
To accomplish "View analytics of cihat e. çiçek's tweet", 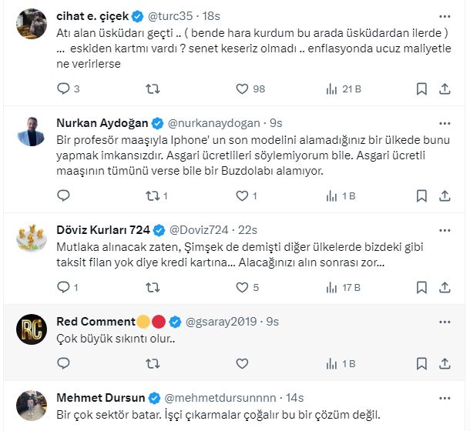I will pyautogui.click(x=332, y=89).
